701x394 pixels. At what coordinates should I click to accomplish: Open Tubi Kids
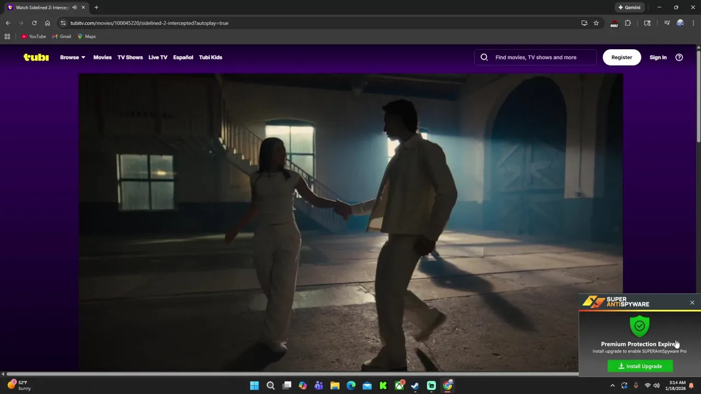210,57
